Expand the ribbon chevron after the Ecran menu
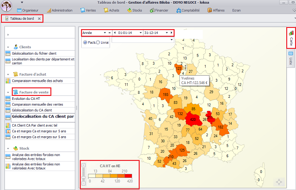The image size is (296, 190). tap(294, 10)
